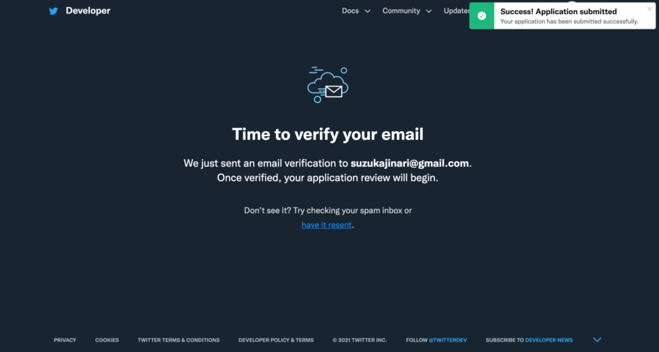Follow the @TwitterDev link
The width and height of the screenshot is (659, 352).
pos(448,340)
